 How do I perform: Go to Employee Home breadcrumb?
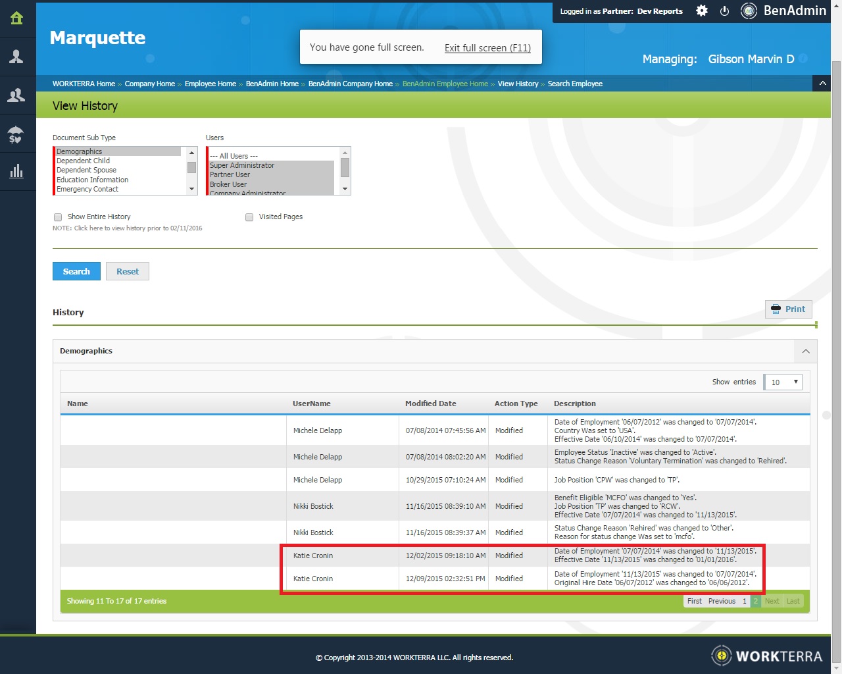pos(210,84)
